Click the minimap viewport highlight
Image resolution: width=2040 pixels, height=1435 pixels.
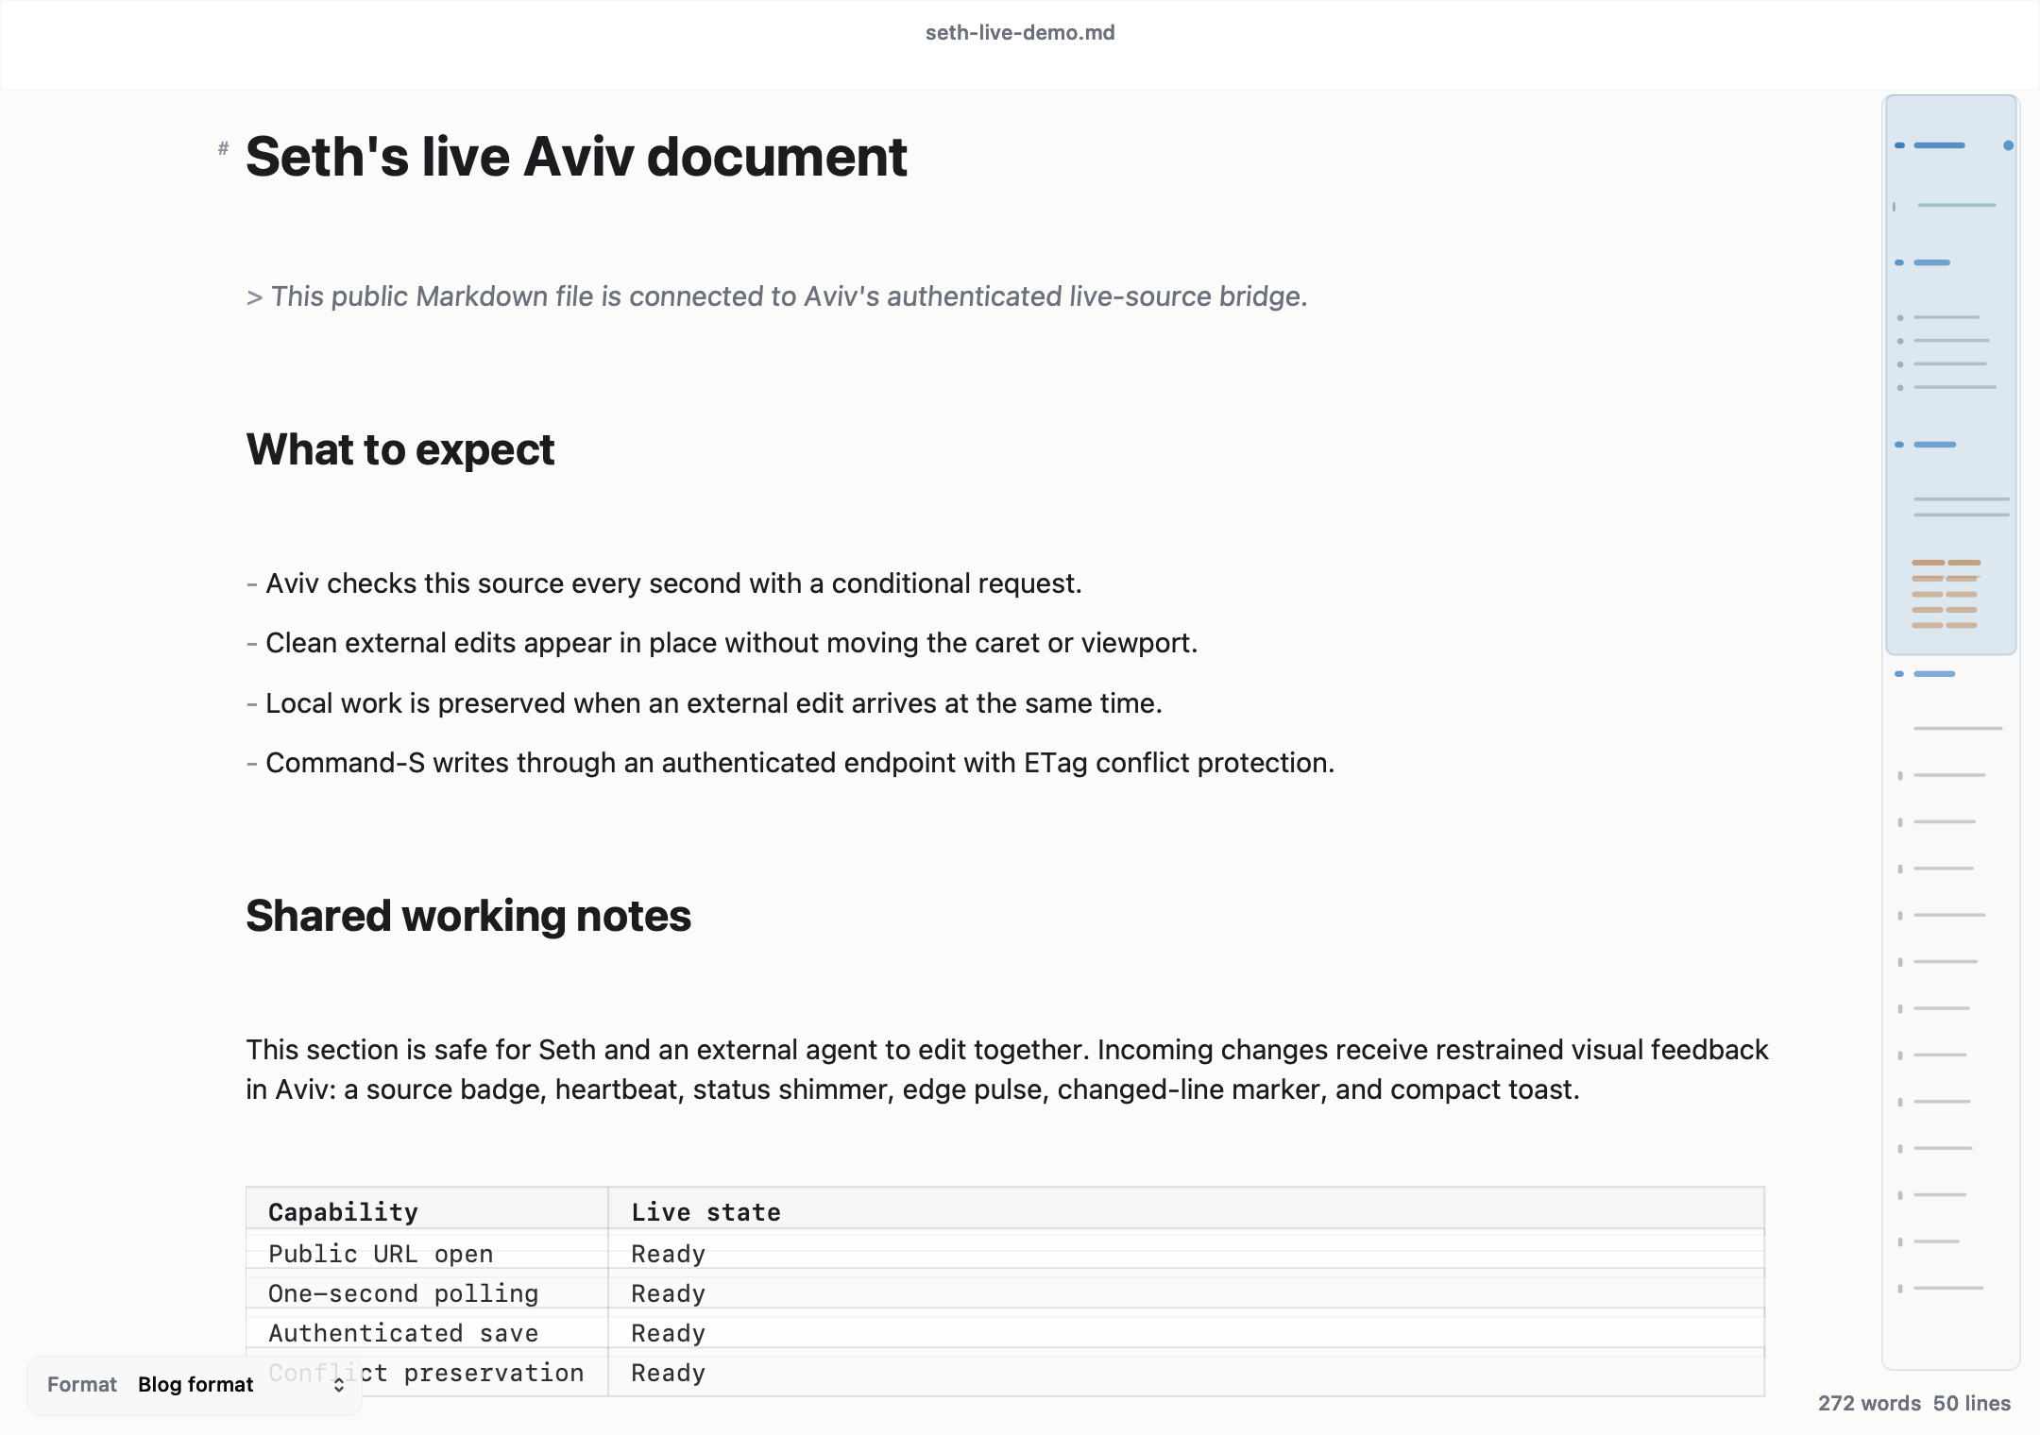pos(1951,375)
